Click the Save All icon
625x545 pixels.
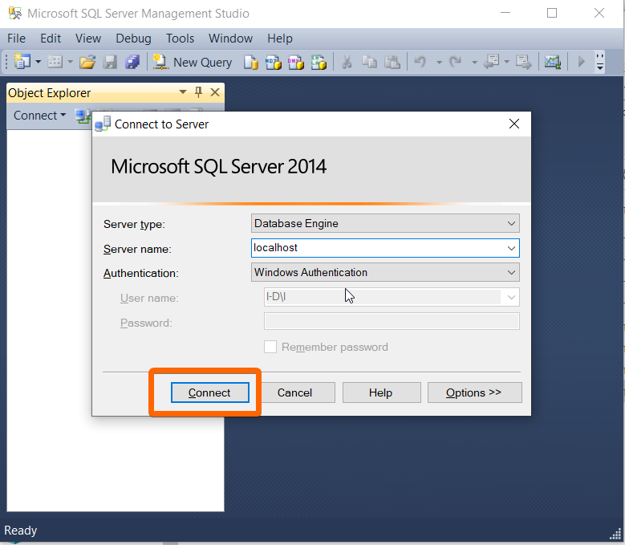coord(132,62)
